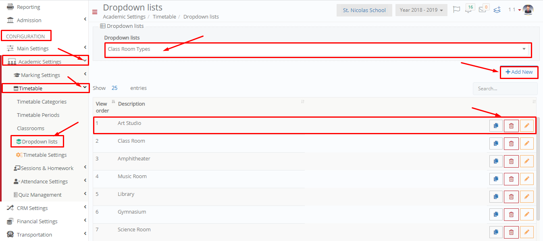Delete the Class Room entry
The height and width of the screenshot is (241, 543).
511,143
